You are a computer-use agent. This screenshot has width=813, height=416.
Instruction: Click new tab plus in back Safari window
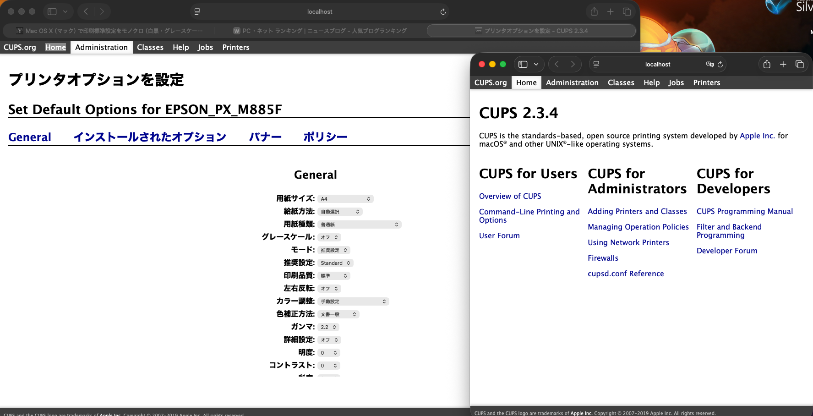click(x=611, y=11)
